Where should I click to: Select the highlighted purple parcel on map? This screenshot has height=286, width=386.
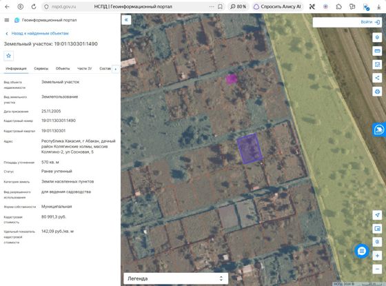(250, 148)
